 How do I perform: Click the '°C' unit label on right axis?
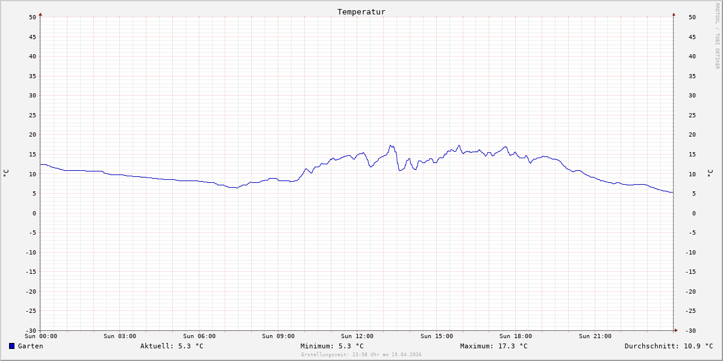click(710, 173)
